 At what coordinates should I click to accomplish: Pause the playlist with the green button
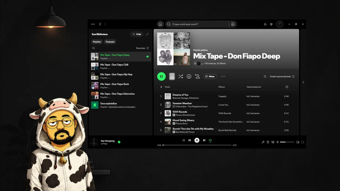pyautogui.click(x=161, y=76)
